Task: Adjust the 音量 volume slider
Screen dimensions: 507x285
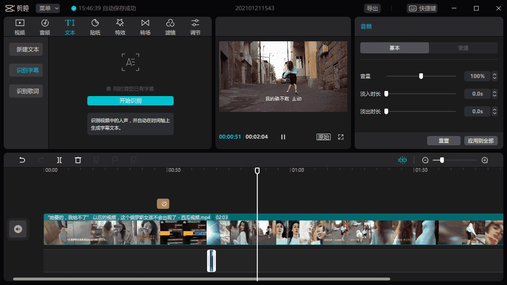Action: tap(421, 76)
